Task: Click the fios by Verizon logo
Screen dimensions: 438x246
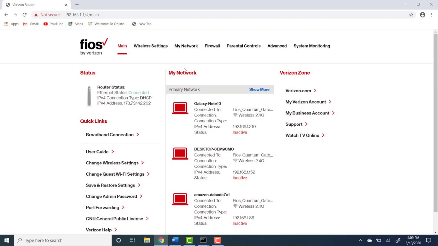Action: tap(93, 46)
